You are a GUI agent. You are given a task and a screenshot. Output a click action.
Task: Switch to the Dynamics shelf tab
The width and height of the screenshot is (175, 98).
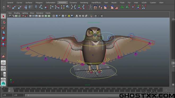click(73, 3)
